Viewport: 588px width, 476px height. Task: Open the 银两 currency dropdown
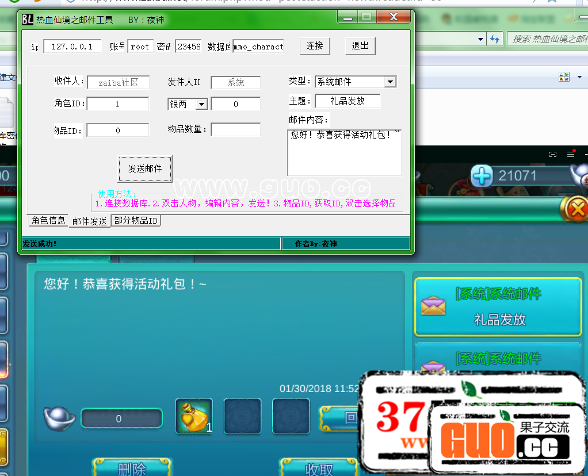tap(201, 104)
